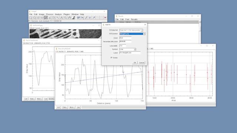Screen dimensions: 237x133
Task: Click the Color input field
Action: 125,38
